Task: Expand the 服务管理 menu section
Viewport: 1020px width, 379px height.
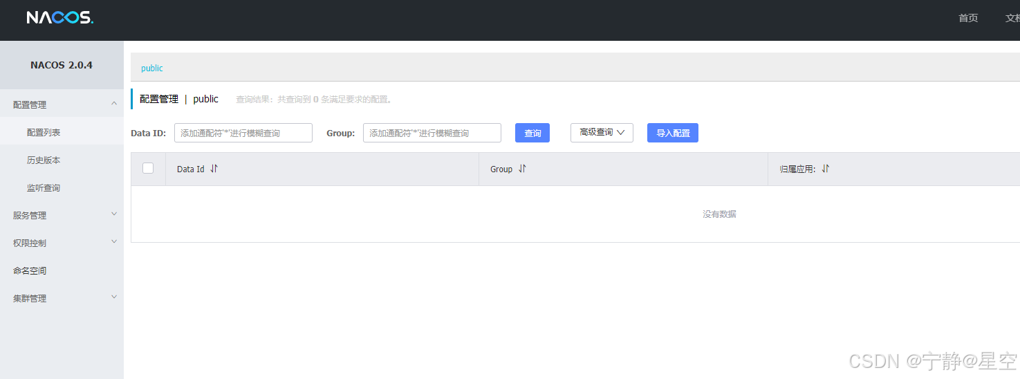Action: point(62,215)
